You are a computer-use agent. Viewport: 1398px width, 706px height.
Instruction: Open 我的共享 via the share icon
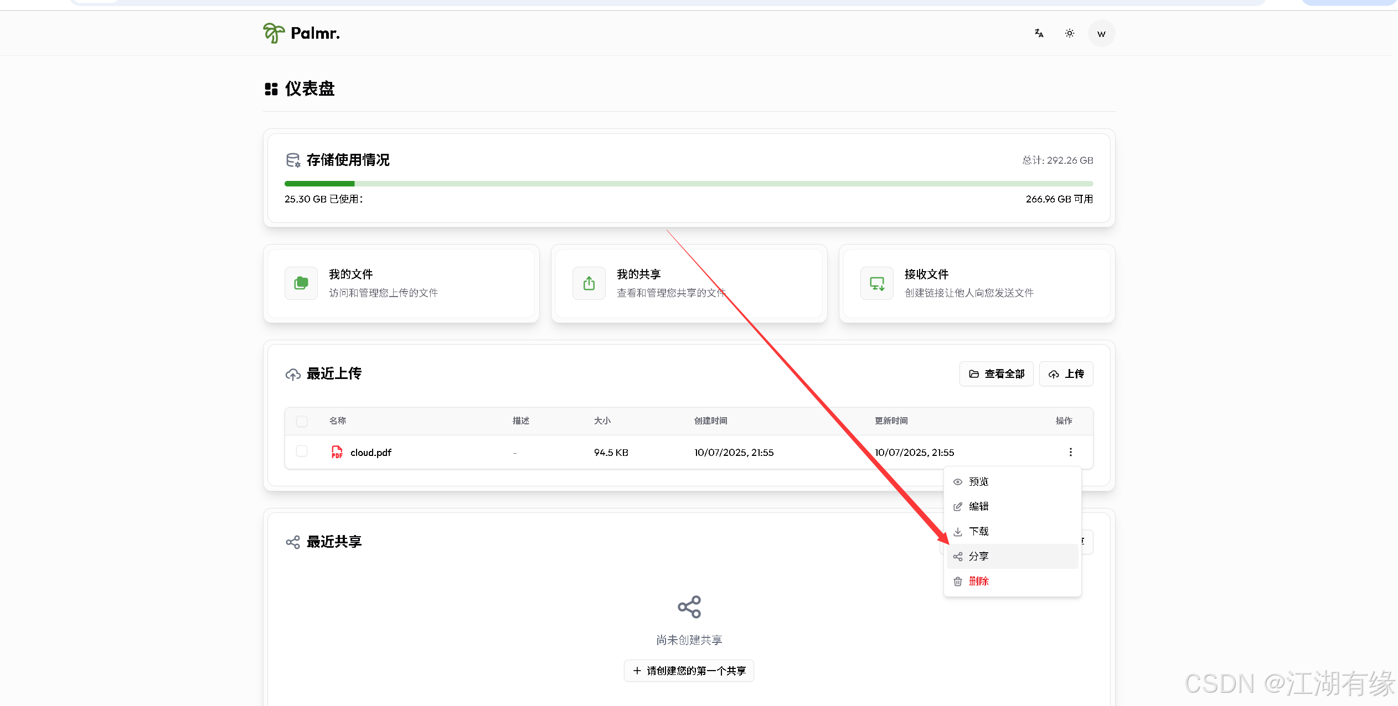(589, 283)
